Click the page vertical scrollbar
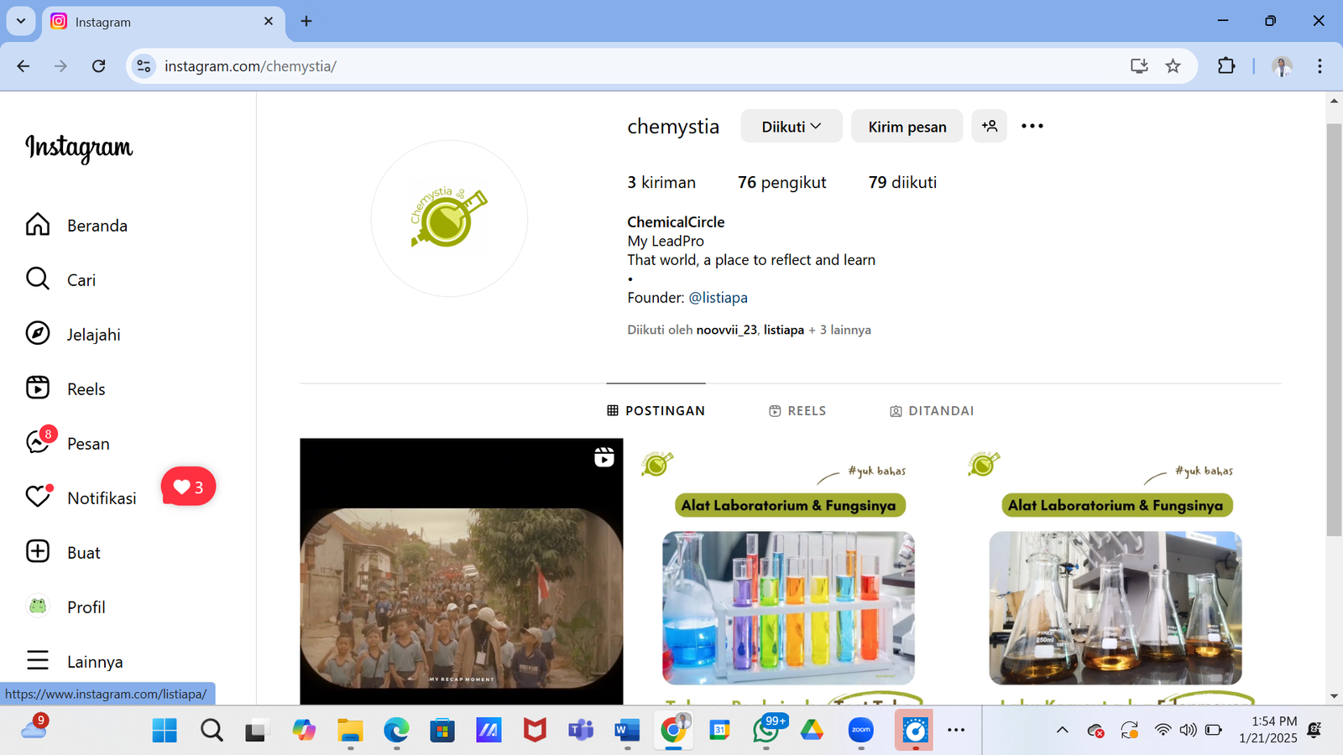 pos(1334,330)
